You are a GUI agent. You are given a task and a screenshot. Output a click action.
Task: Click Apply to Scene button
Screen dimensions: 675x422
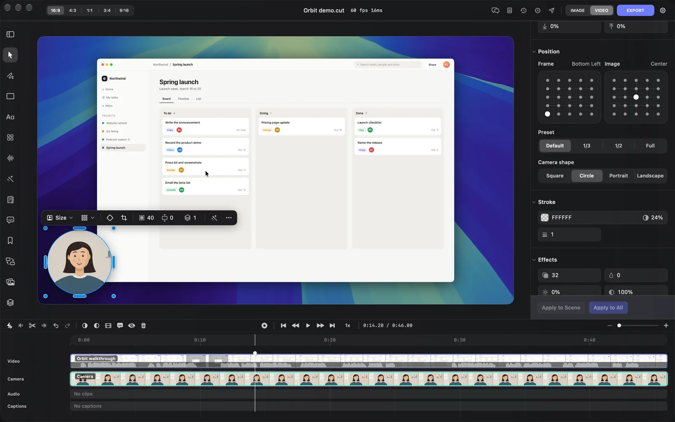coord(561,308)
